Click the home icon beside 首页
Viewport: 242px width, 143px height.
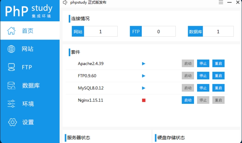(11, 31)
